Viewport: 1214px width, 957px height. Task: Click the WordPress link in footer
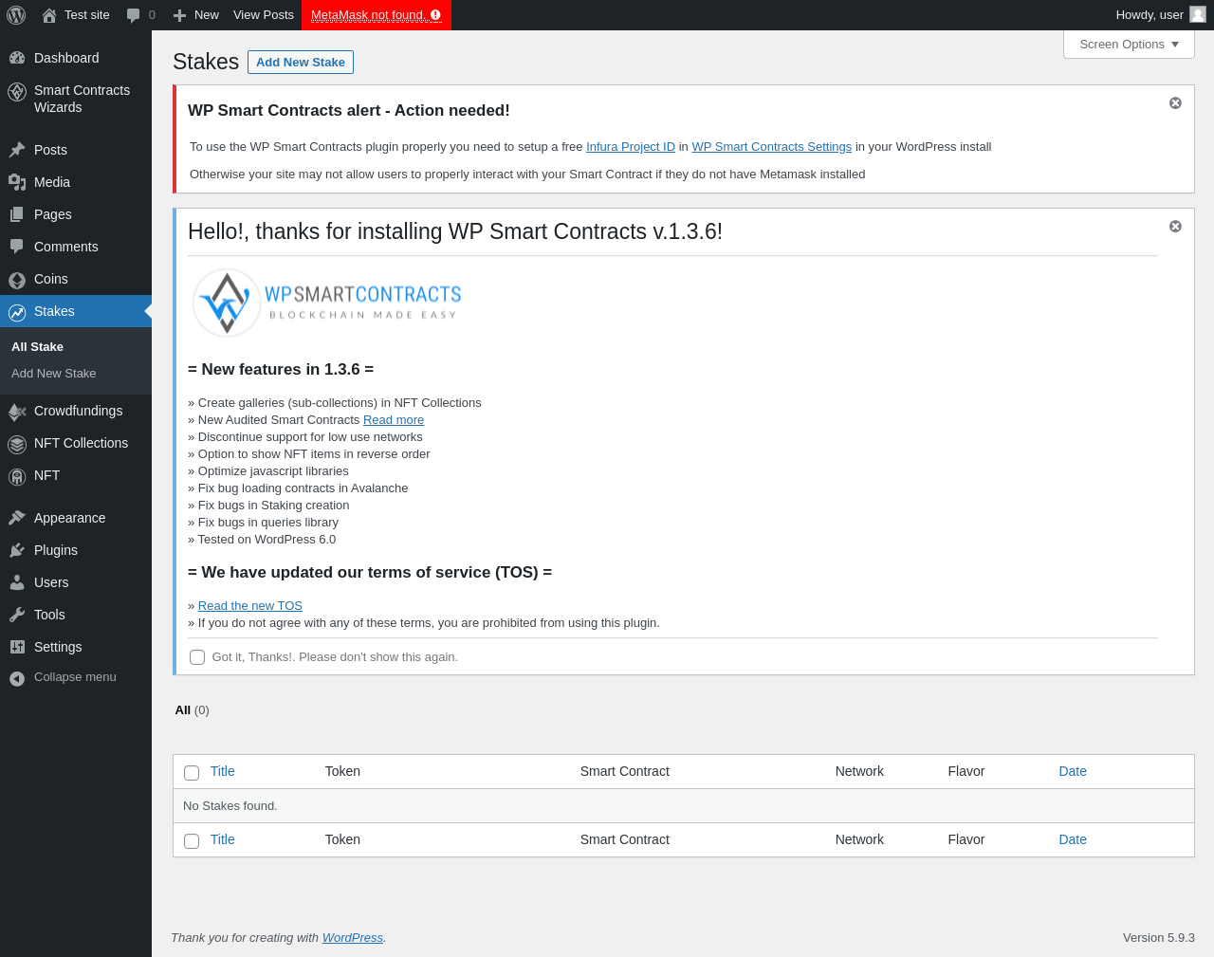tap(353, 938)
